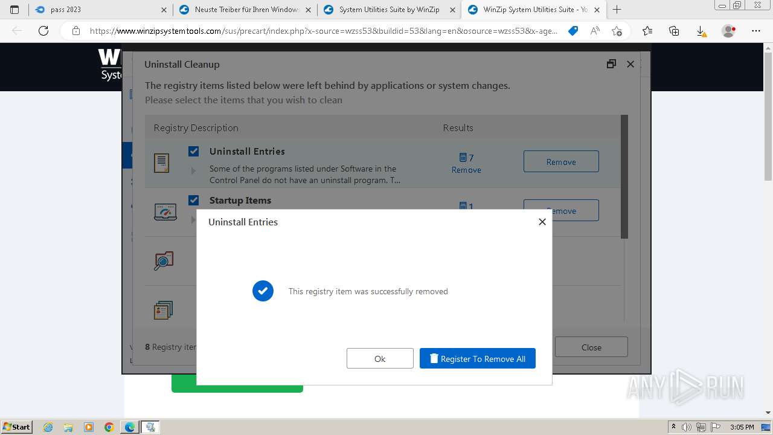
Task: Open the Downloads panel
Action: coord(701,31)
